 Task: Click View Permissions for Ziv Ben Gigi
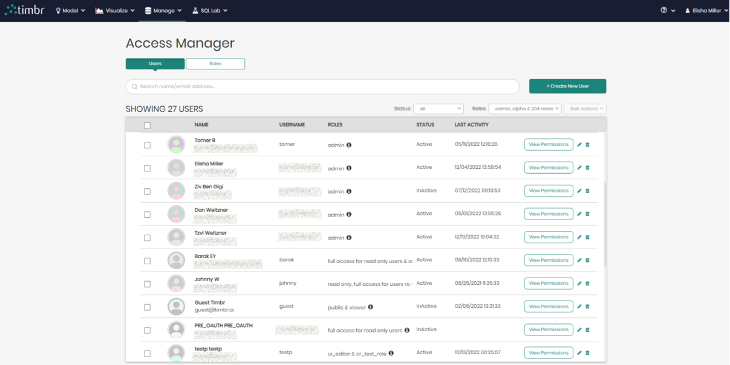coord(548,191)
